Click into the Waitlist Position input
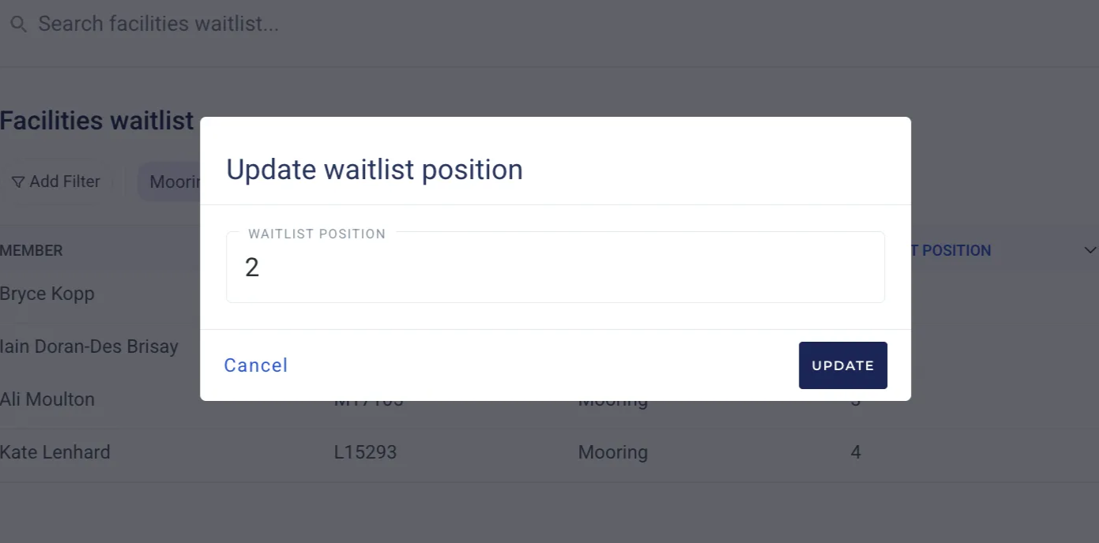1099x543 pixels. tap(555, 268)
